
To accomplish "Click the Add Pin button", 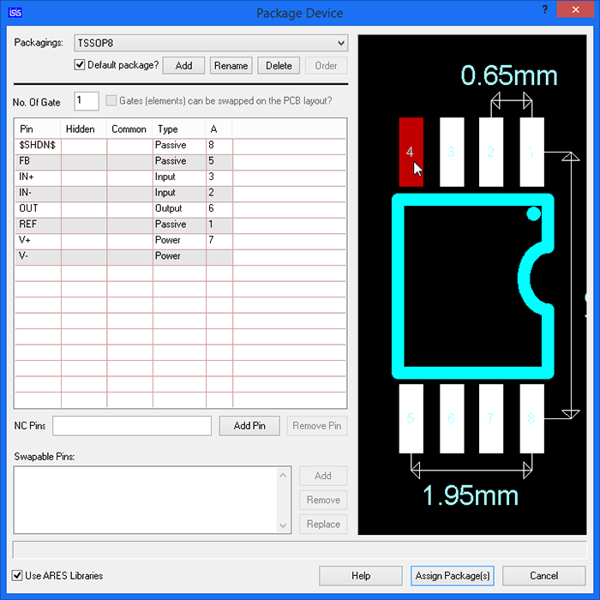I will click(x=249, y=426).
